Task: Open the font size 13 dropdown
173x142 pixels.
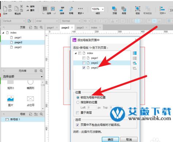Action: tap(87, 21)
